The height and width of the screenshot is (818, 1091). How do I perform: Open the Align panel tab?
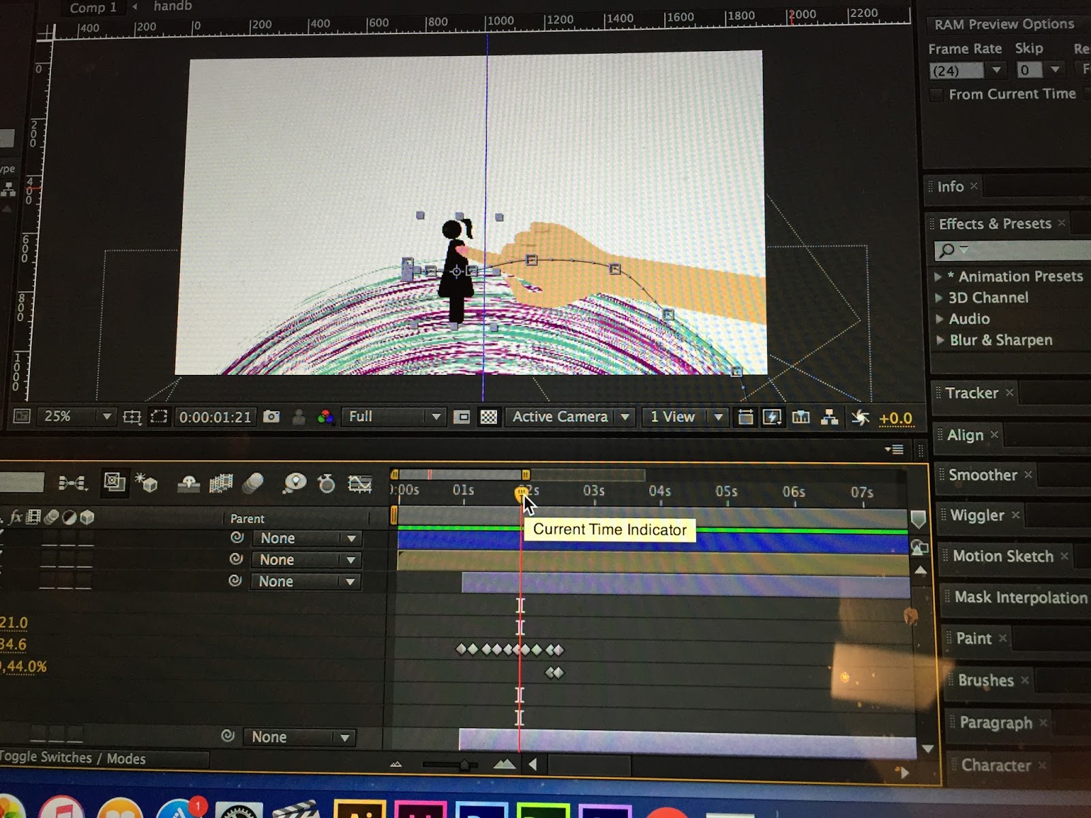tap(965, 435)
